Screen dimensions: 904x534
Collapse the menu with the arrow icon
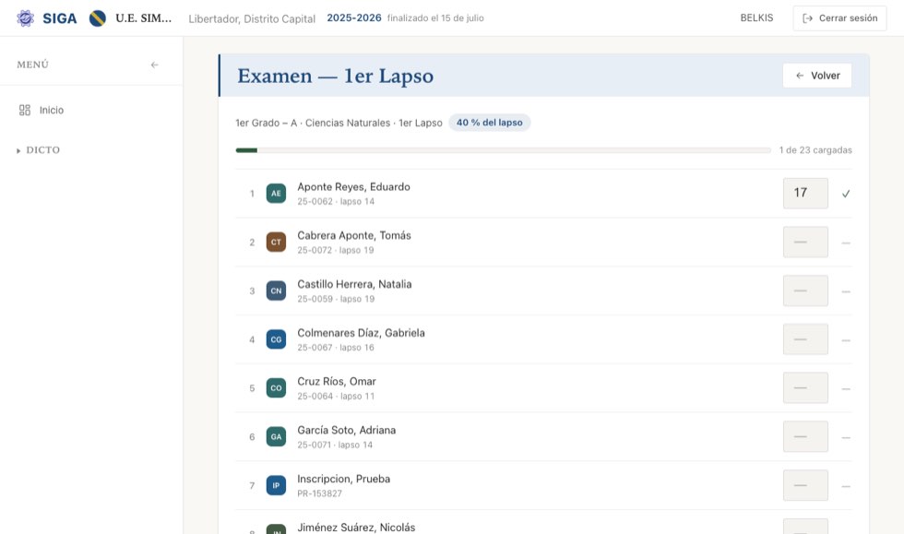pyautogui.click(x=155, y=65)
